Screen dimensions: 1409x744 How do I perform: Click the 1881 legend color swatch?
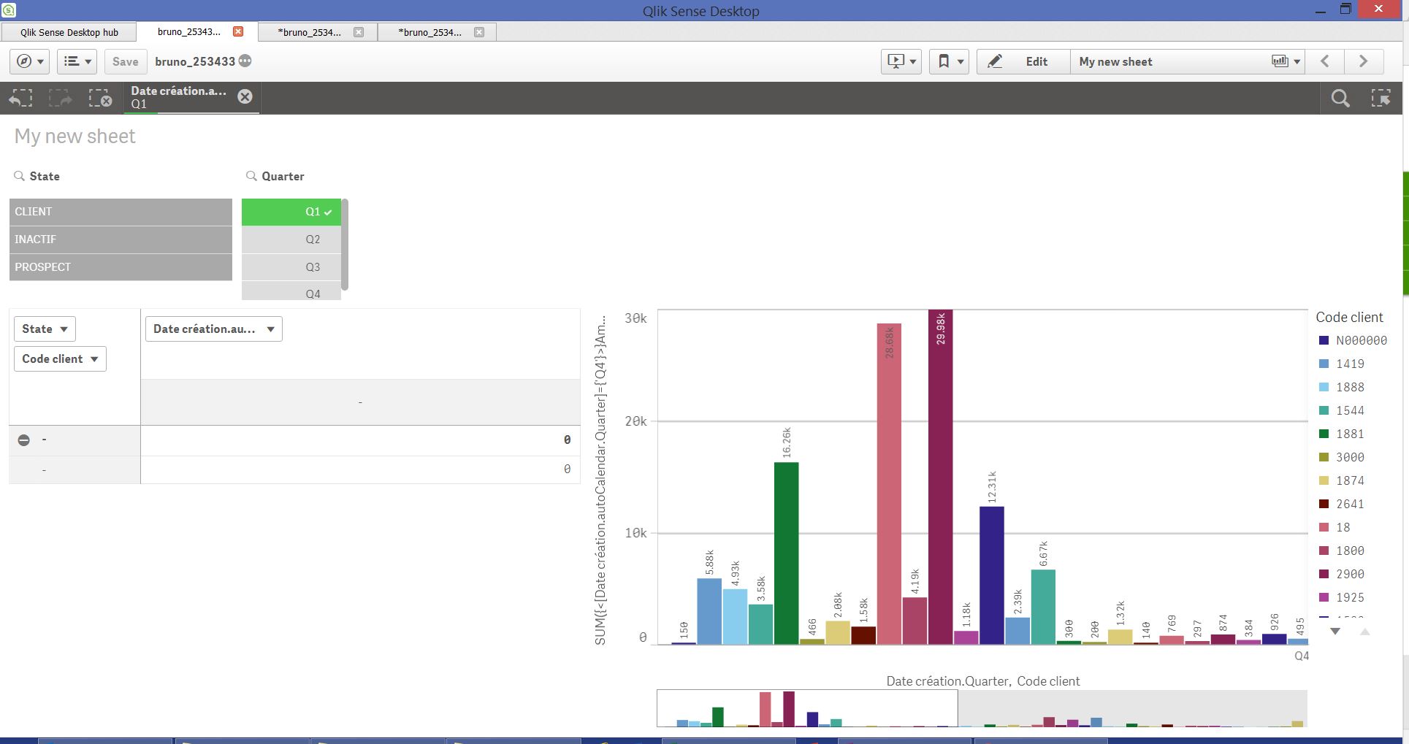tap(1324, 434)
